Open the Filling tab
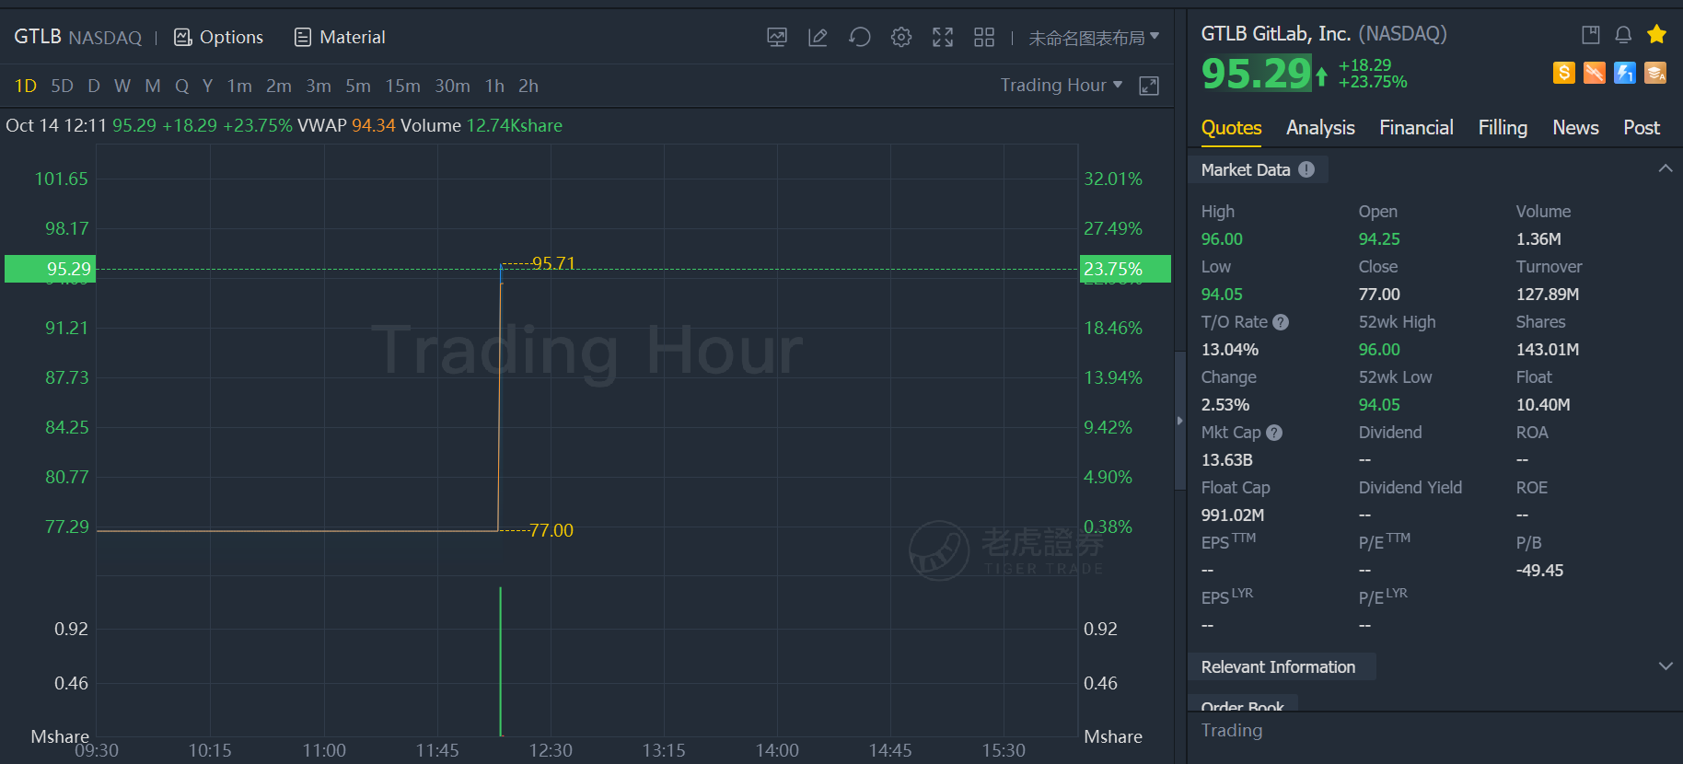This screenshot has width=1683, height=764. (1503, 128)
